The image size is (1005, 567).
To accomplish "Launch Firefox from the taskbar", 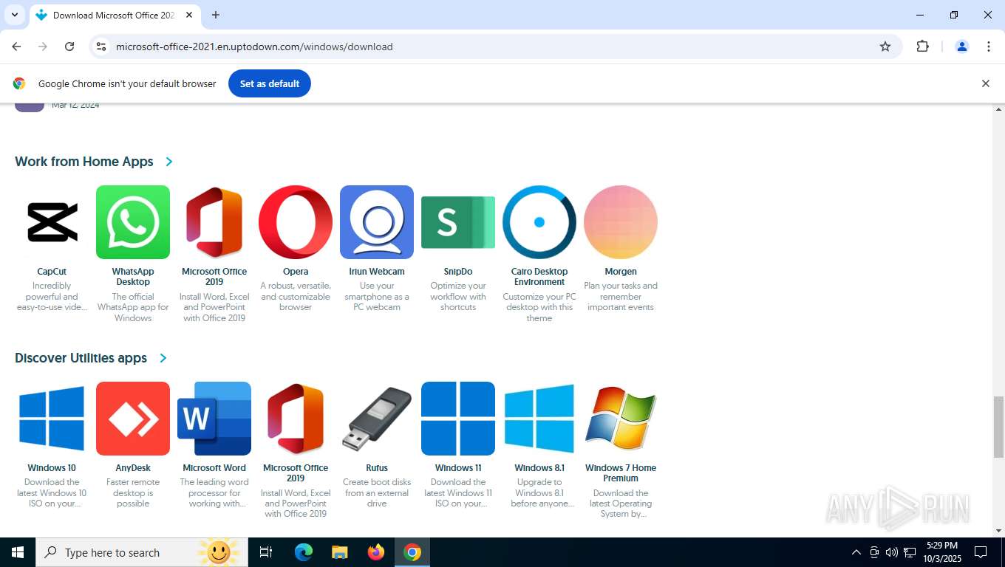I will [376, 552].
